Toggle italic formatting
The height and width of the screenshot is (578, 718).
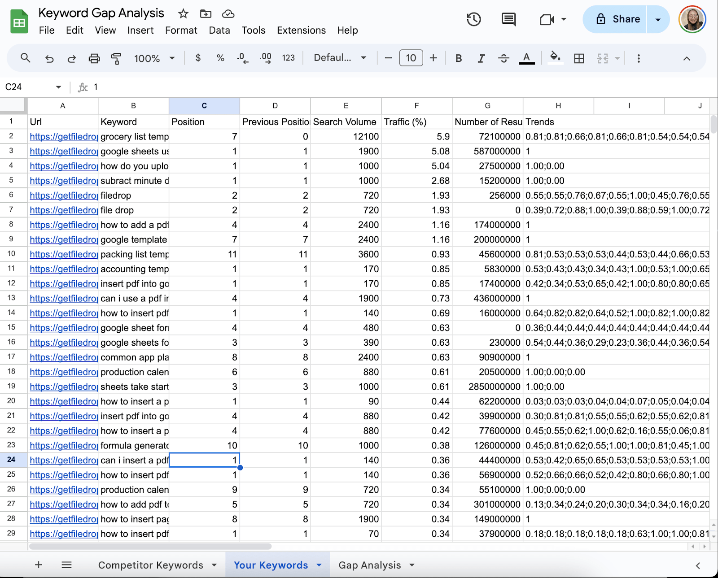pyautogui.click(x=481, y=58)
